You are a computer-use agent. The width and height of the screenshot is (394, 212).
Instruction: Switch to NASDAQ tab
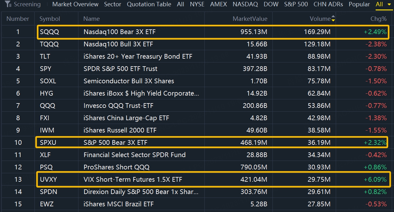click(245, 4)
